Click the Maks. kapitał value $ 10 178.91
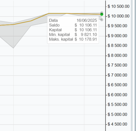Image resolution: width=136 pixels, height=131 pixels. 86,39
